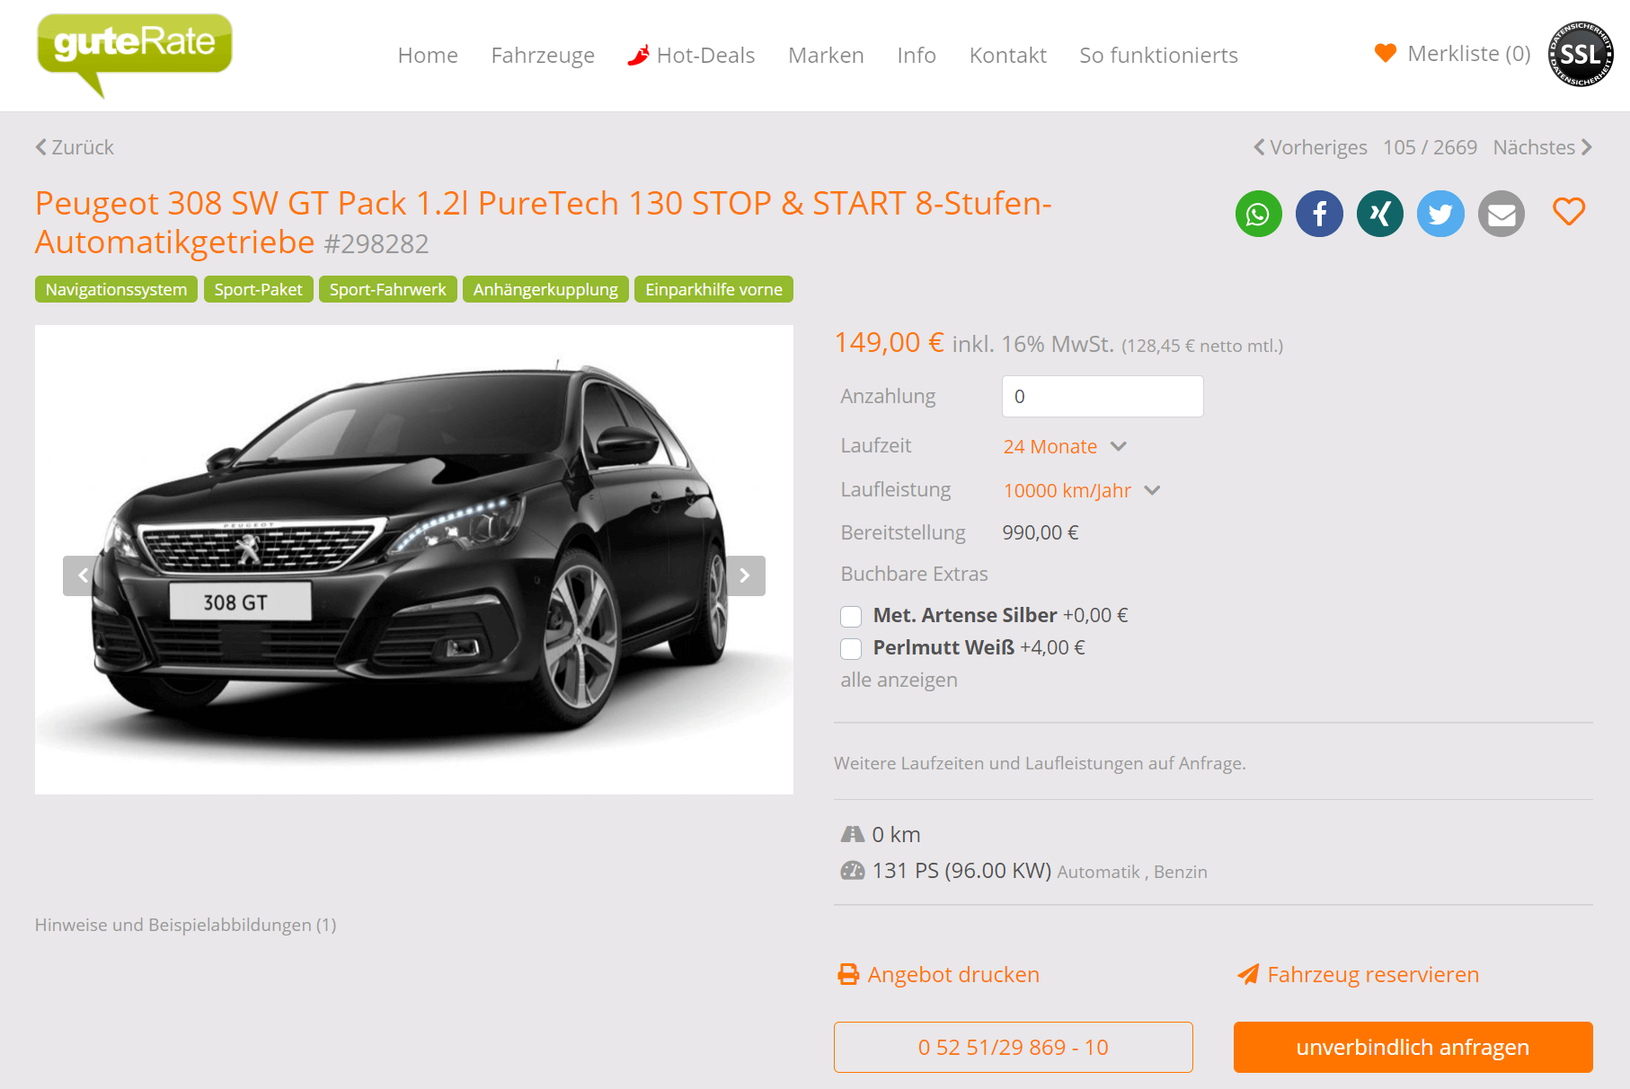Open Fahrzeuge menu item
This screenshot has height=1089, width=1630.
pyautogui.click(x=543, y=55)
